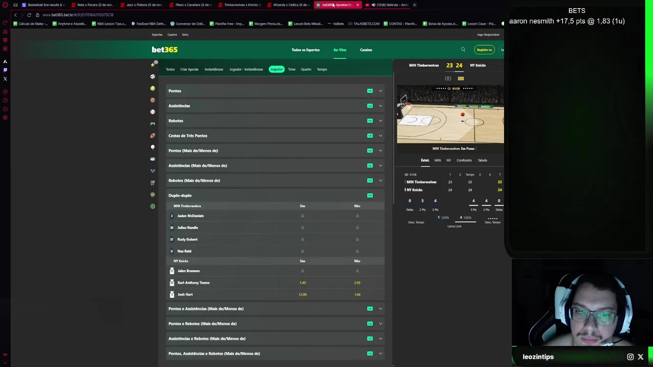Click the browser address bar URL
653x367 pixels.
[78, 15]
